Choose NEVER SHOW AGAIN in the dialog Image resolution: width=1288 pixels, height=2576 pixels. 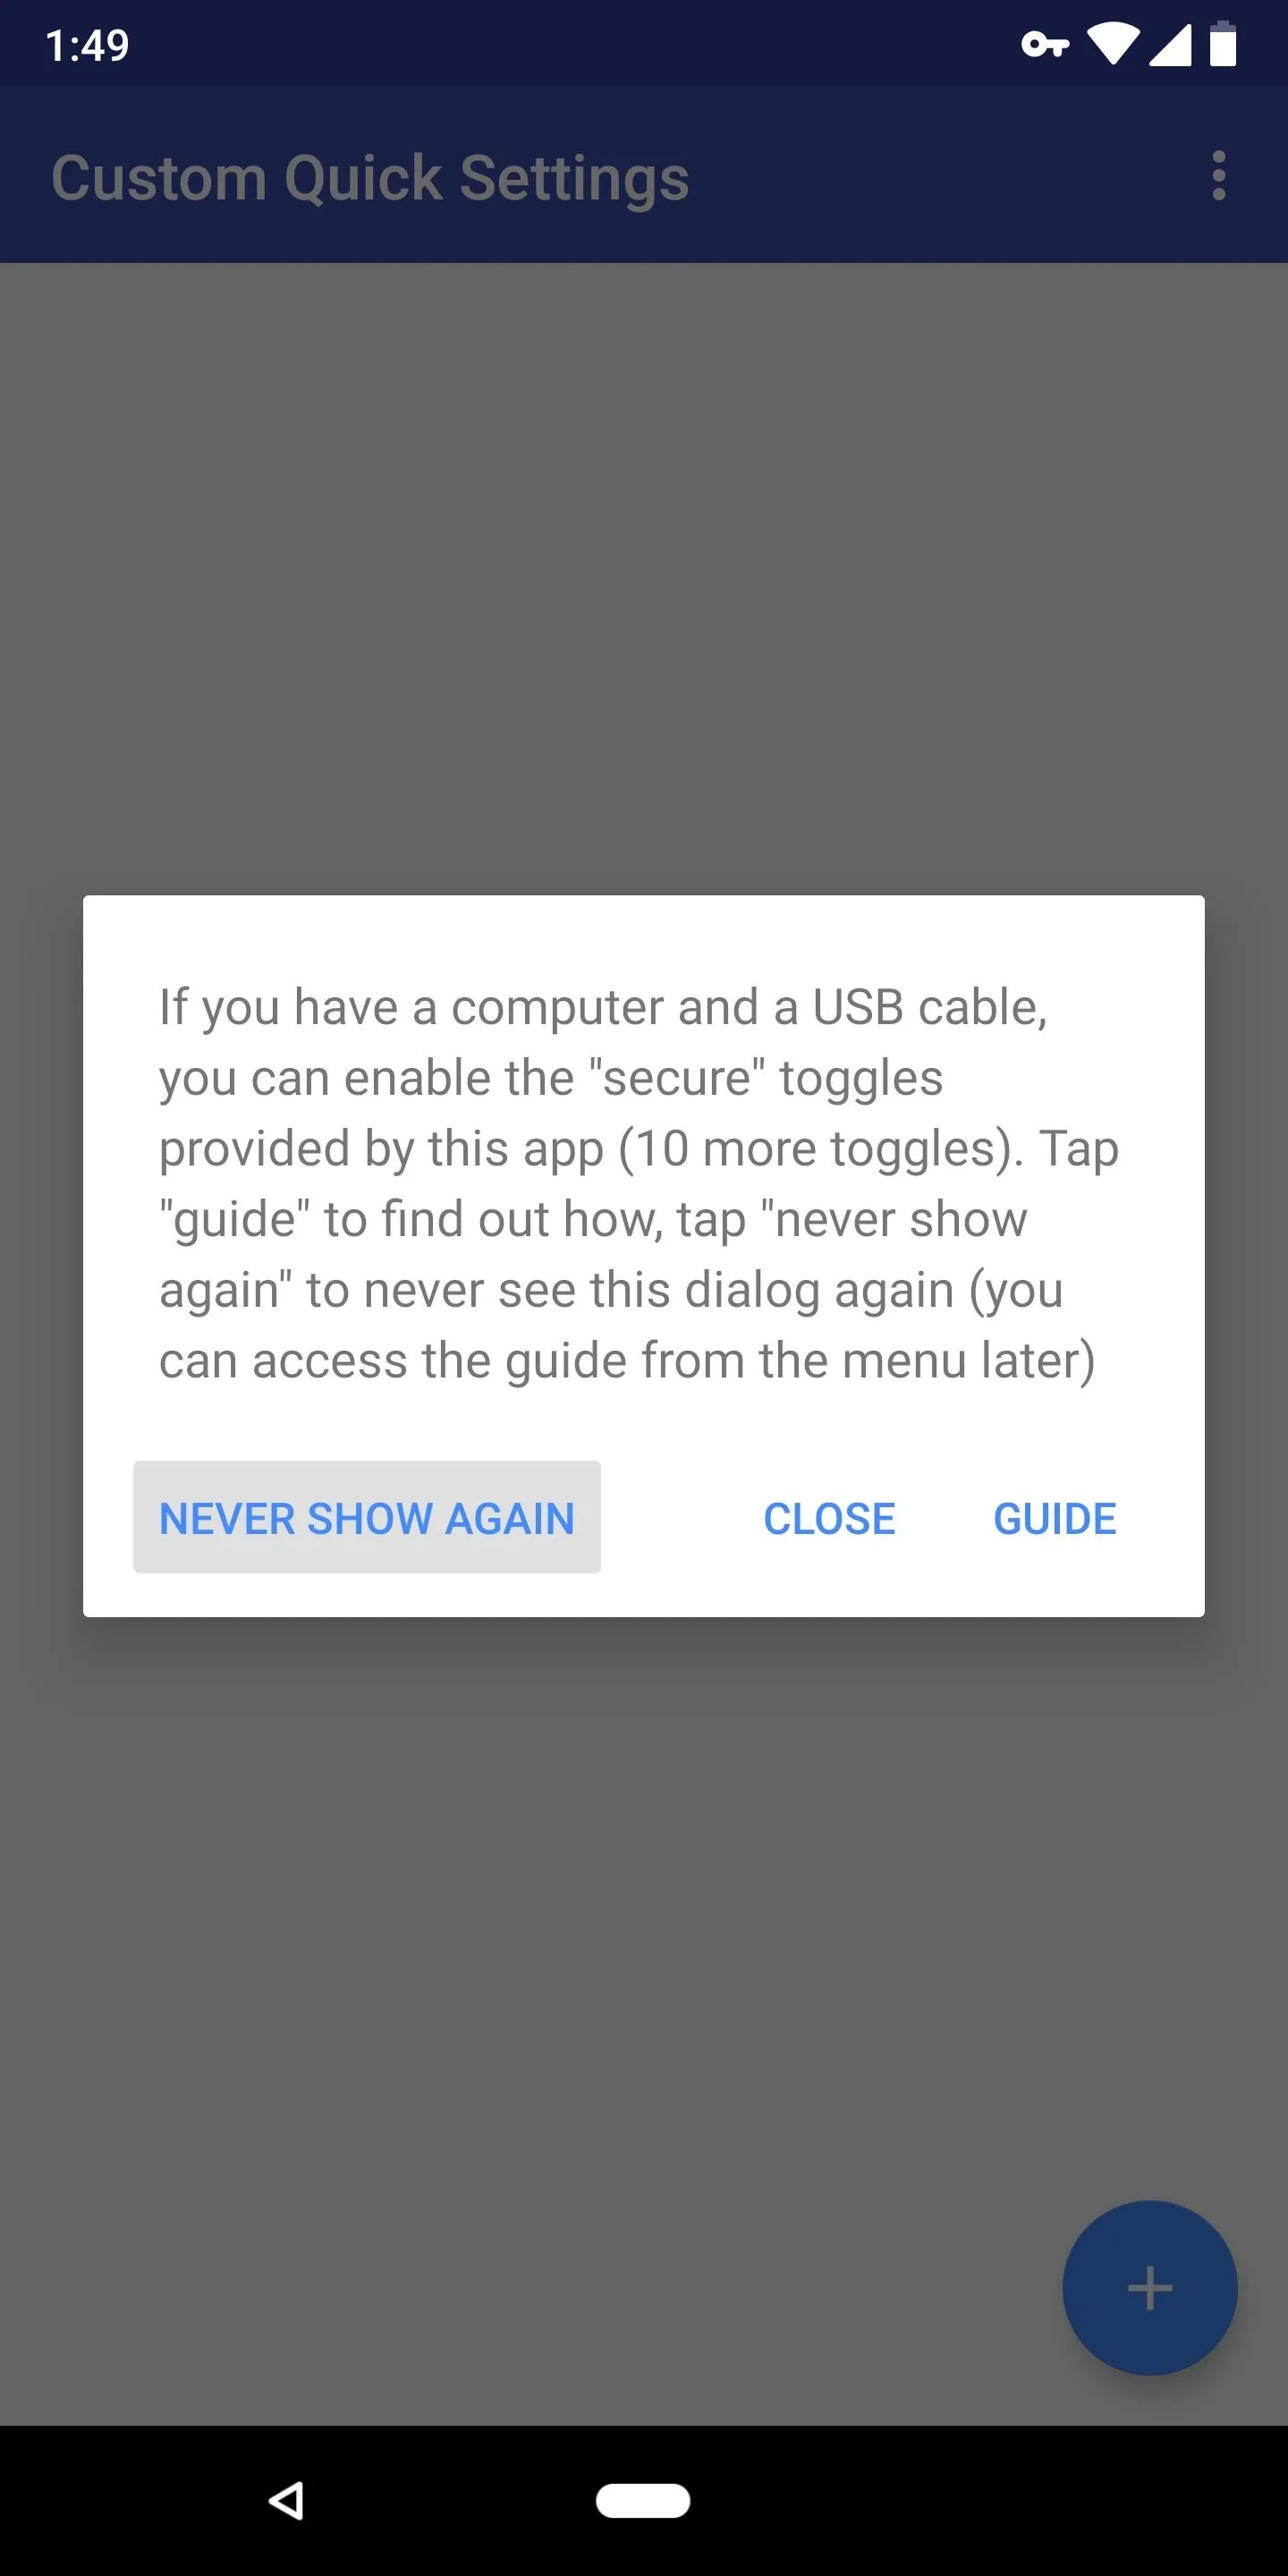click(367, 1517)
